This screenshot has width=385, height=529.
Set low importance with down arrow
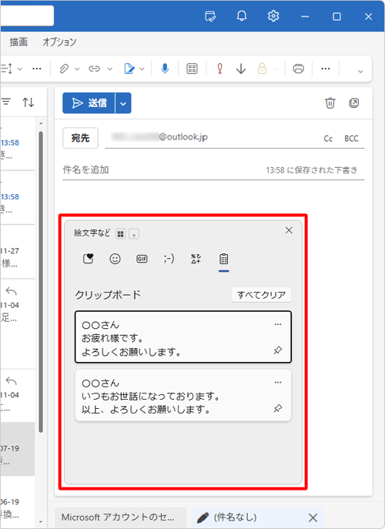(x=241, y=69)
